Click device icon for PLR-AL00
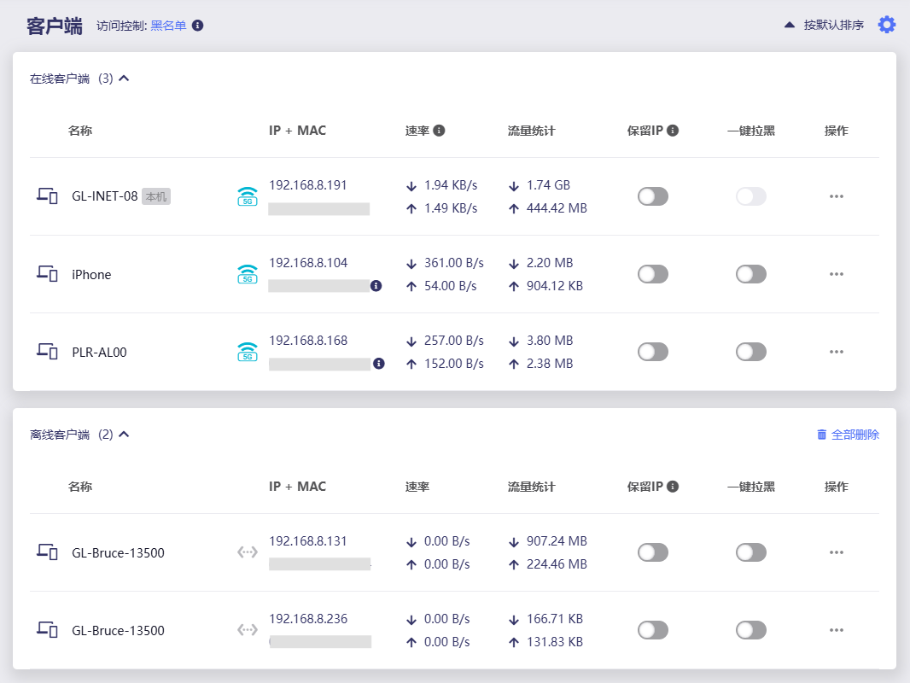Screen dimensions: 910x683 47,351
